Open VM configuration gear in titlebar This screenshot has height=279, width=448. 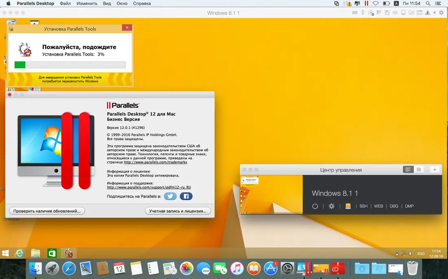pyautogui.click(x=441, y=13)
